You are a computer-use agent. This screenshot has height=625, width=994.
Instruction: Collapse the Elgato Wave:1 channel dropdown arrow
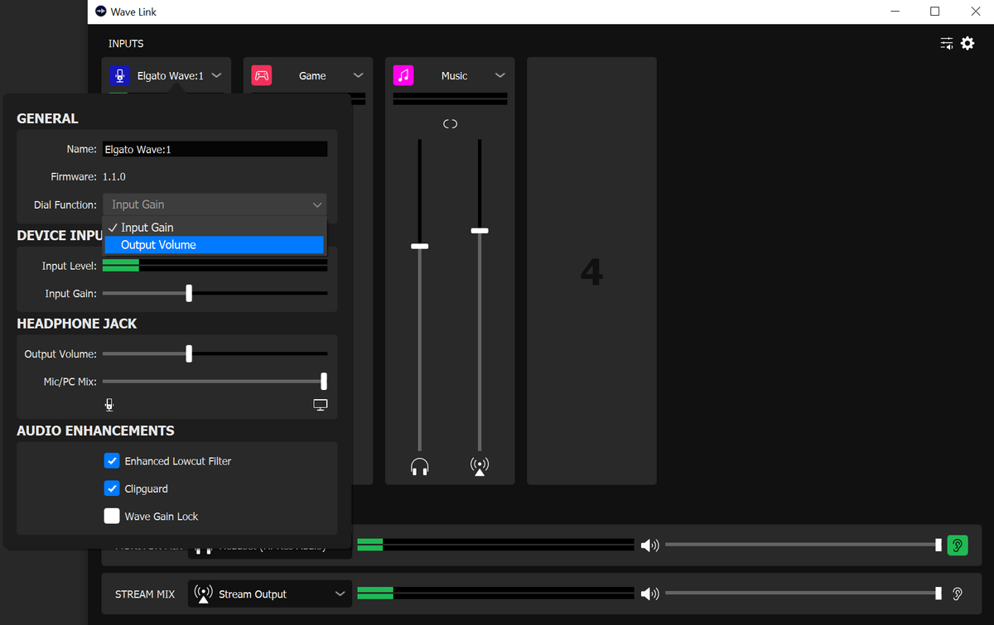216,75
